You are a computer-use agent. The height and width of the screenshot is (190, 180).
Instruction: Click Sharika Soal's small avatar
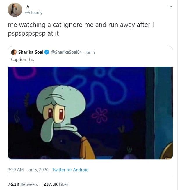click(14, 52)
